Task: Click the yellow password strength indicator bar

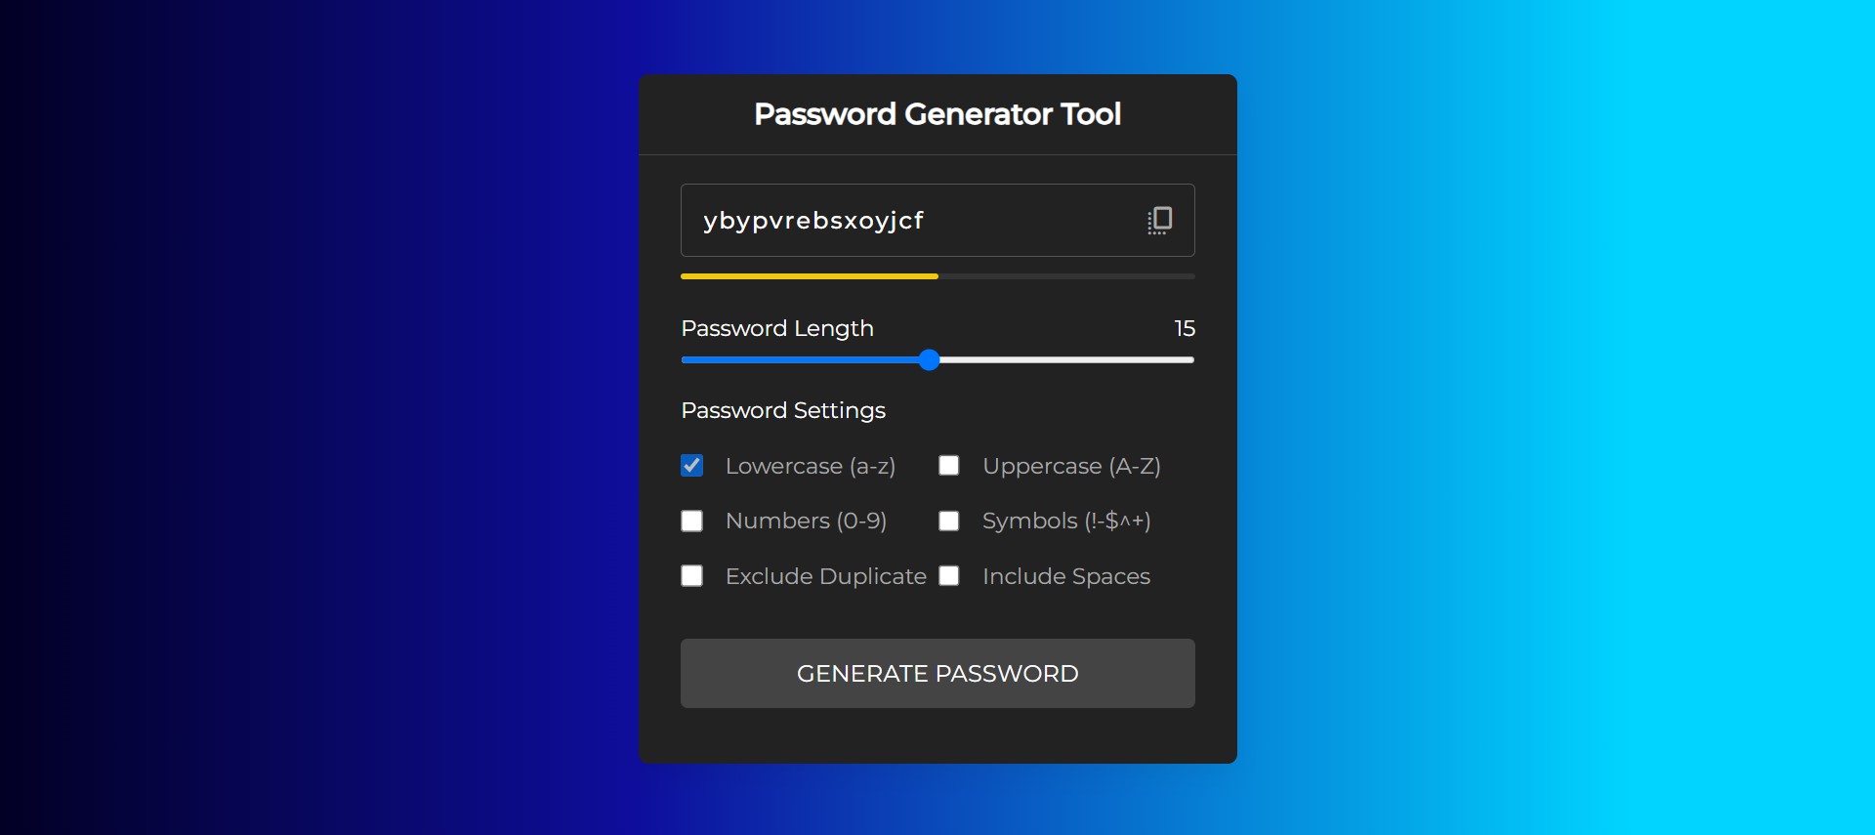Action: point(810,276)
